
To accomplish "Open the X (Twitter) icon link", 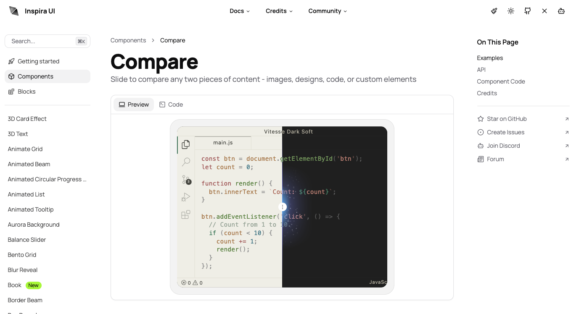I will [545, 11].
